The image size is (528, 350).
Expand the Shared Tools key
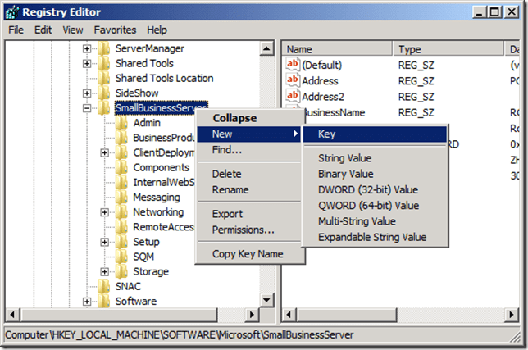(x=87, y=64)
